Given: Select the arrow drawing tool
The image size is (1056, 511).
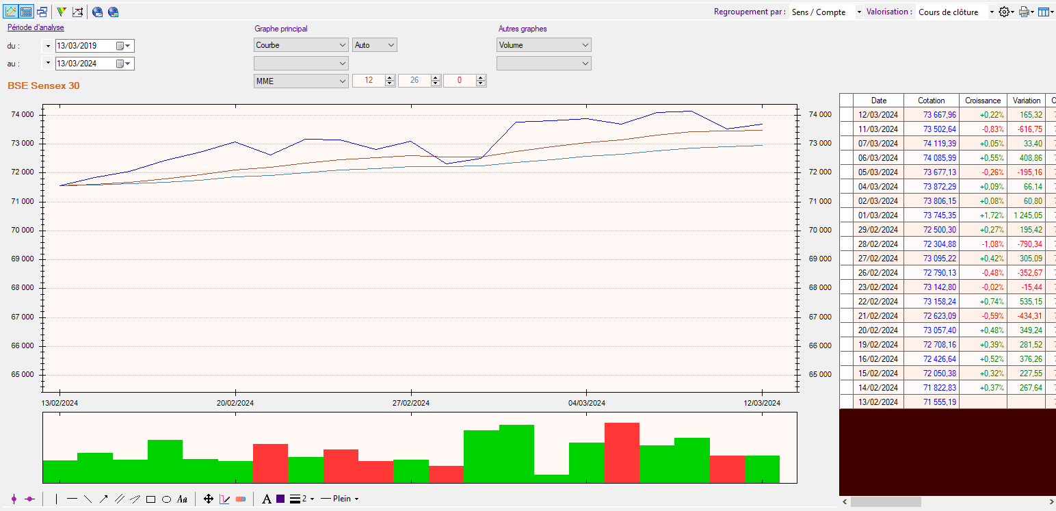Looking at the screenshot, I should coord(103,499).
